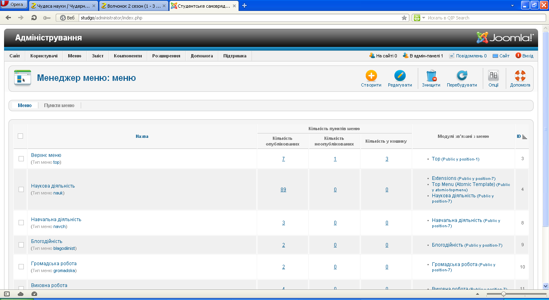
Task: Open the Допомога lifebuoy help icon
Action: (520, 76)
